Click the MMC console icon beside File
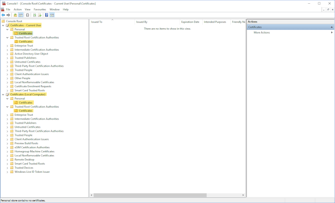Screen dimensions: 335x203 tap(2, 9)
